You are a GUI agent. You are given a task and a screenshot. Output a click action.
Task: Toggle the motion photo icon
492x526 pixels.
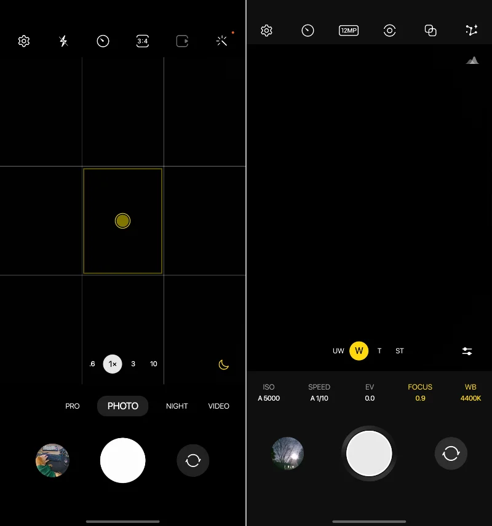[182, 41]
